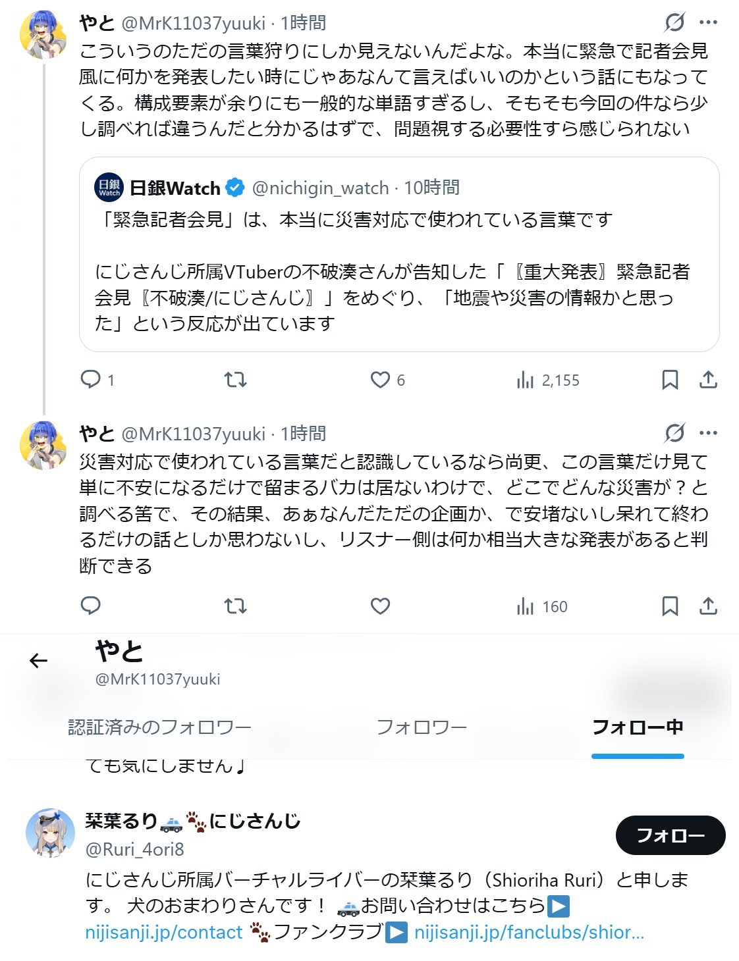The height and width of the screenshot is (961, 739).
Task: Follow 栞葉るり with the フォロー button
Action: [x=671, y=835]
